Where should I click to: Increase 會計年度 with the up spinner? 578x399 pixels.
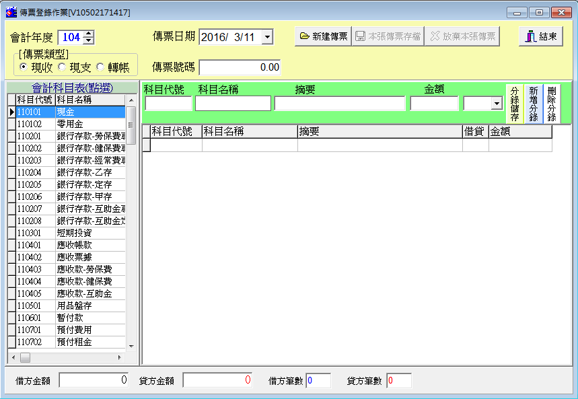point(89,34)
